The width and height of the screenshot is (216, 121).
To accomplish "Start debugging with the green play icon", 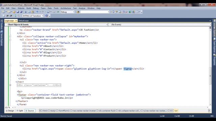I will (x=58, y=12).
